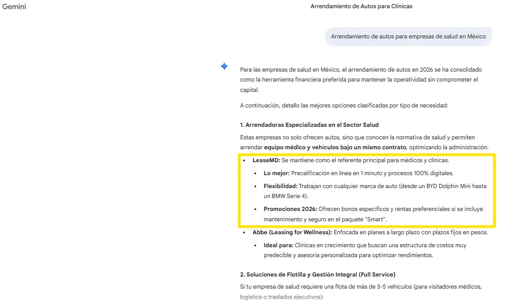Click the bold LeaseMD company name
This screenshot has width=505, height=305.
[267, 160]
